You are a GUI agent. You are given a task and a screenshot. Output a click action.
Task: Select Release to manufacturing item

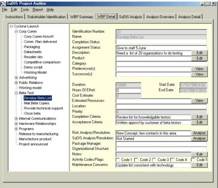point(39,134)
